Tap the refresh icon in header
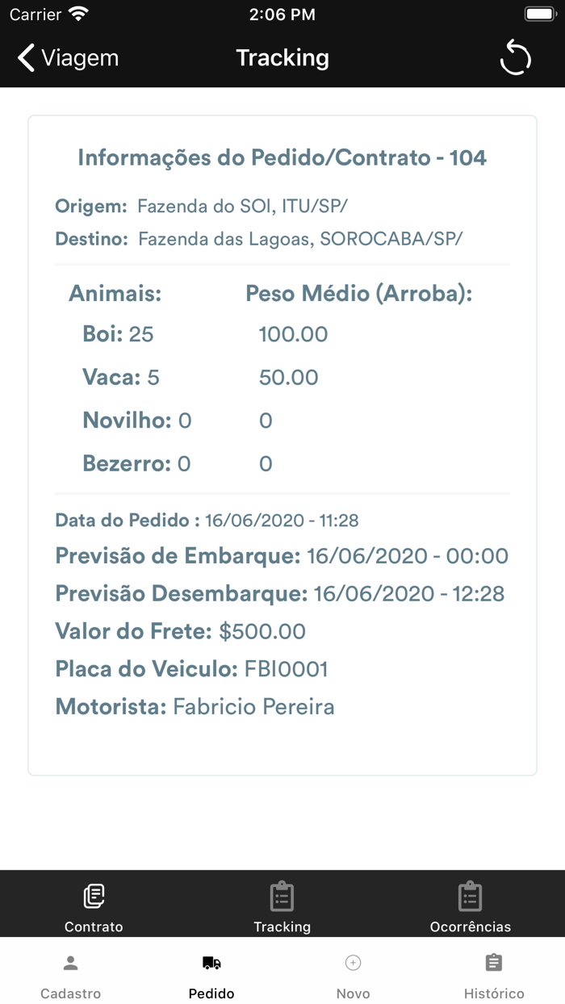Image resolution: width=565 pixels, height=1004 pixels. click(x=515, y=58)
